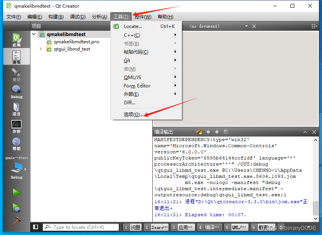Open the Analyze (分析) menu
The width and height of the screenshot is (322, 235).
pyautogui.click(x=100, y=17)
